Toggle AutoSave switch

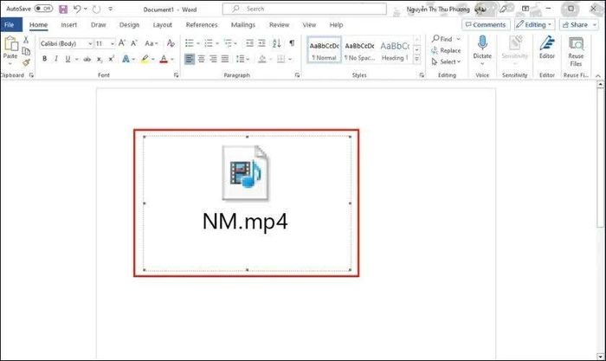[x=43, y=9]
